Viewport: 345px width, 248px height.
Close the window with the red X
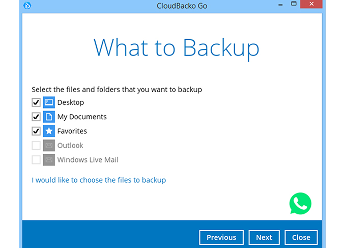click(x=311, y=4)
